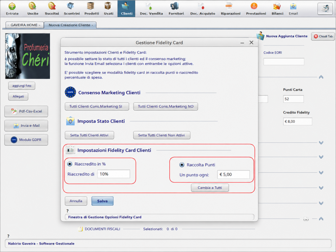Image resolution: width=336 pixels, height=252 pixels.
Task: Click Tutti Clienti Cons.Marketing NO button
Action: 165,106
